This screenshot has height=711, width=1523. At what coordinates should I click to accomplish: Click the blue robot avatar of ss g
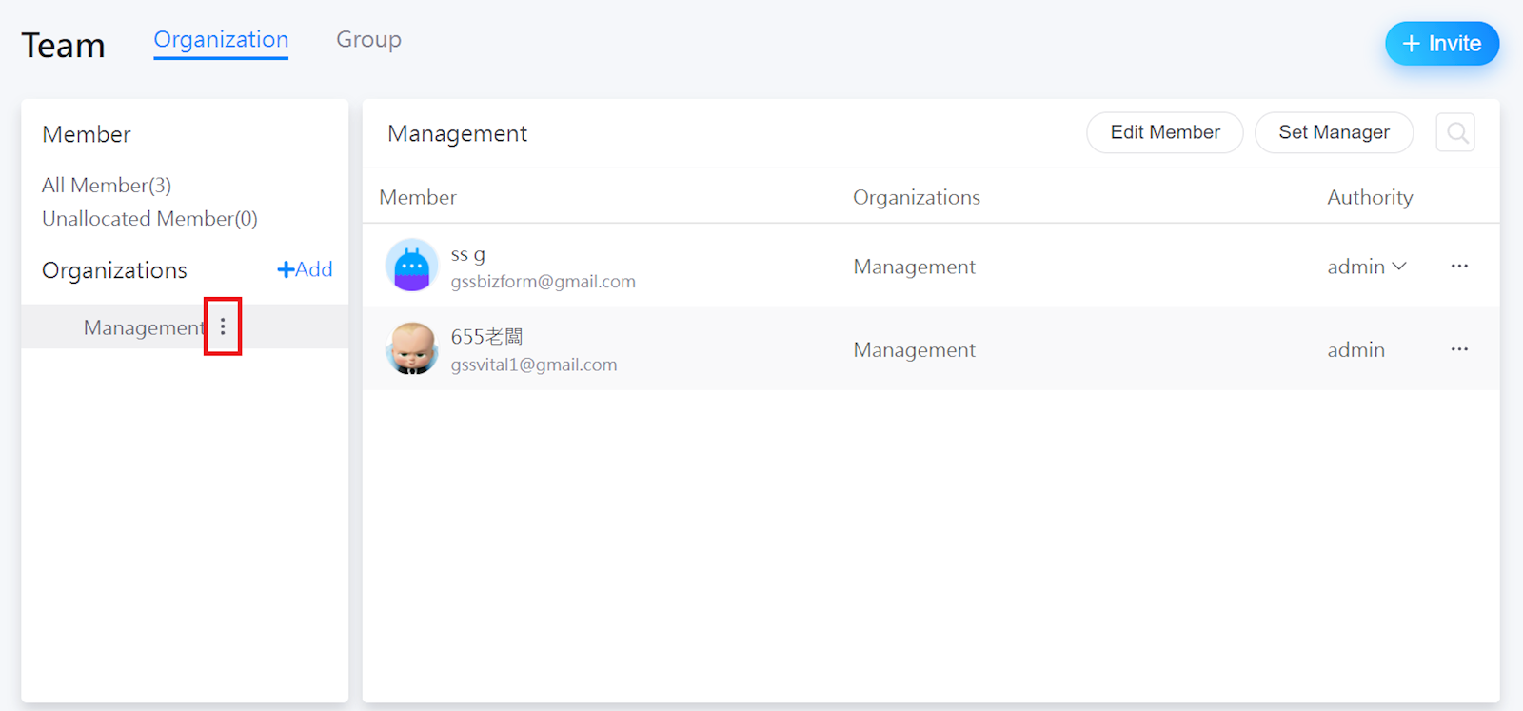411,266
